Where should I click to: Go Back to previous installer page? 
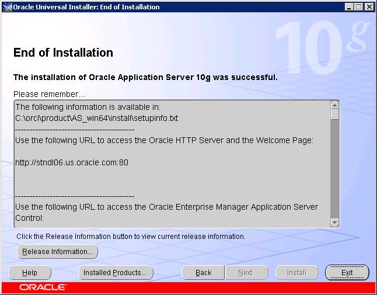(x=203, y=273)
